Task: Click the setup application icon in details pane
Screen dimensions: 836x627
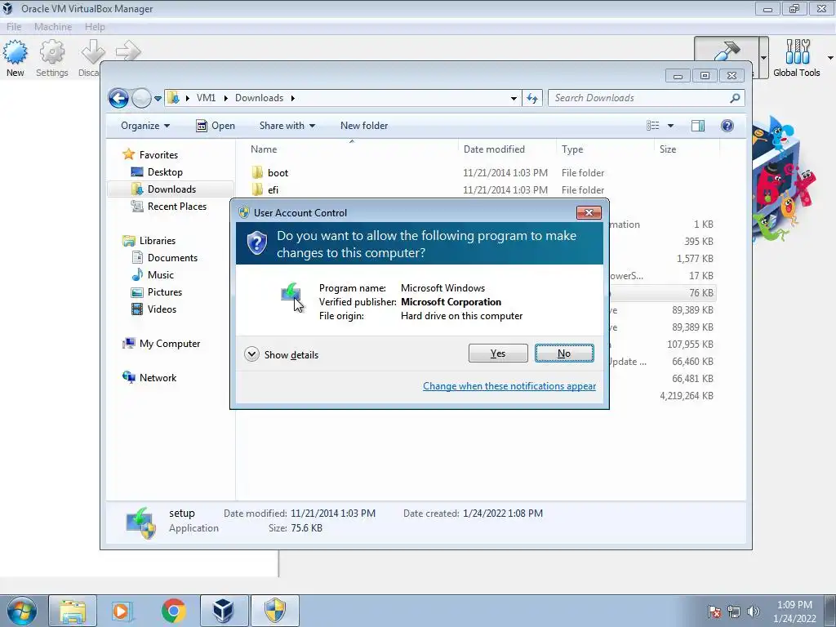Action: point(140,523)
